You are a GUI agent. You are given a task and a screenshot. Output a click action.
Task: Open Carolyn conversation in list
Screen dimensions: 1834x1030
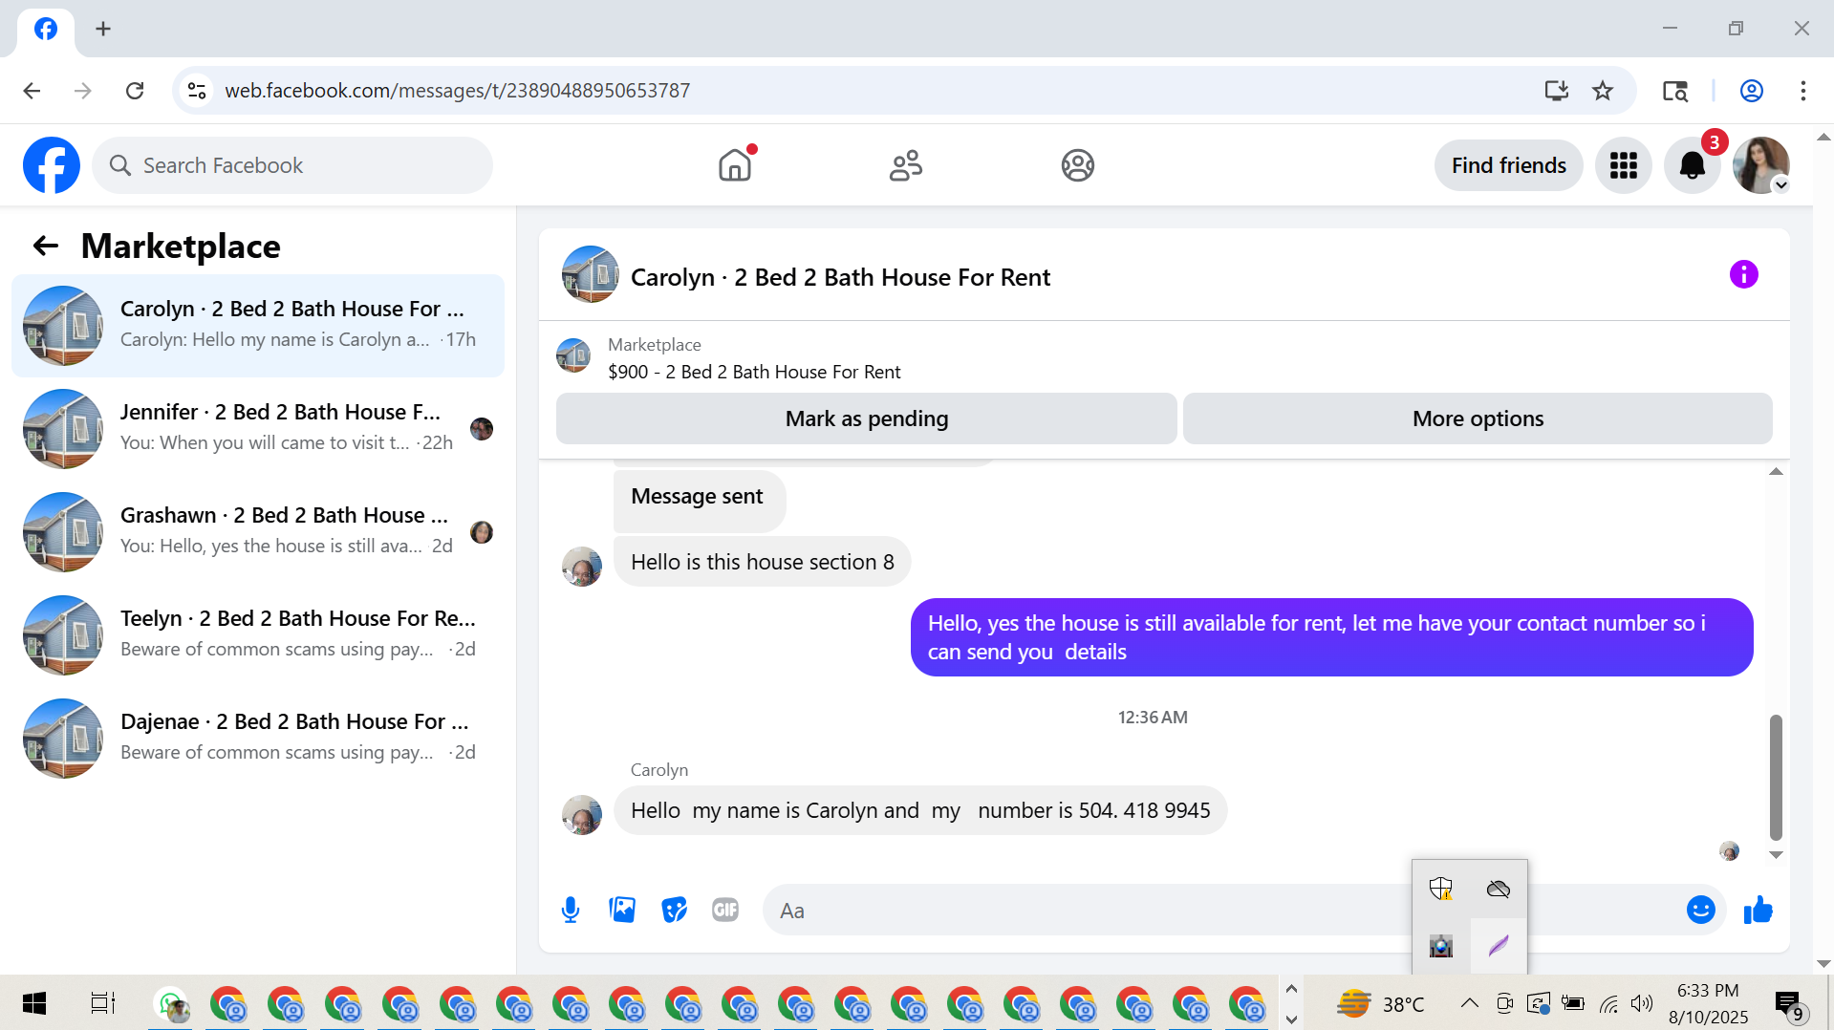(258, 325)
